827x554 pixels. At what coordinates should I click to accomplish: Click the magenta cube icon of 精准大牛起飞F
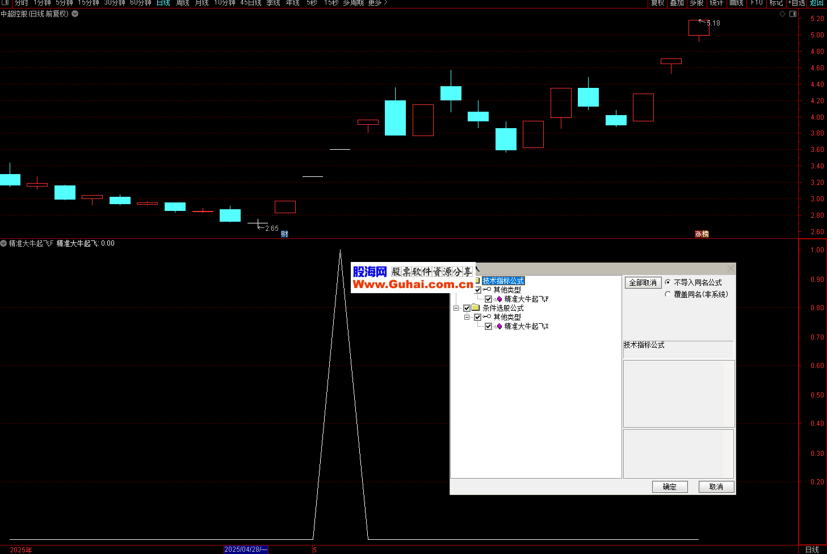click(x=499, y=299)
